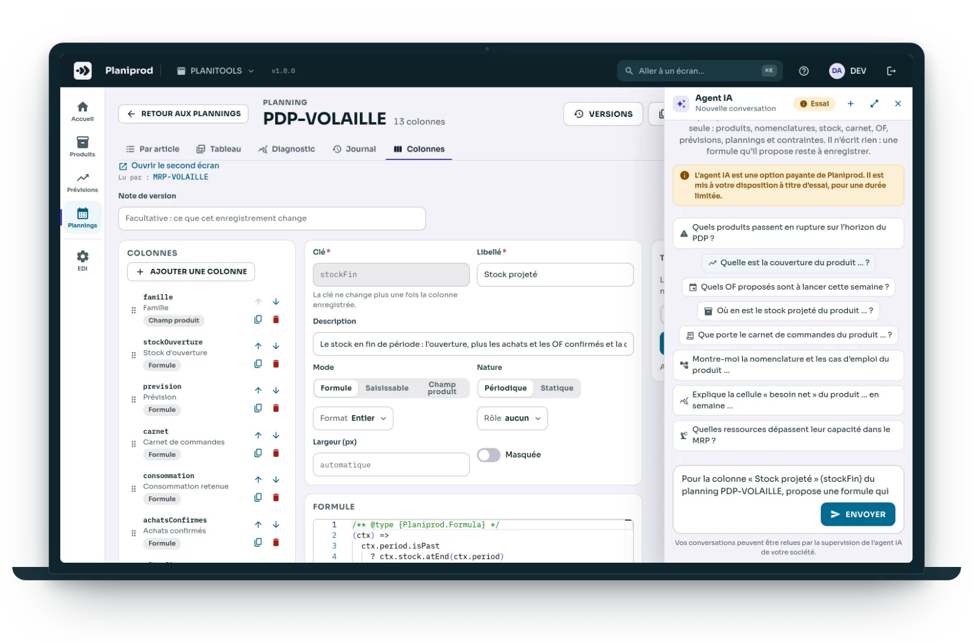The width and height of the screenshot is (974, 643).
Task: Duplicate the stockOuverture column
Action: click(258, 364)
